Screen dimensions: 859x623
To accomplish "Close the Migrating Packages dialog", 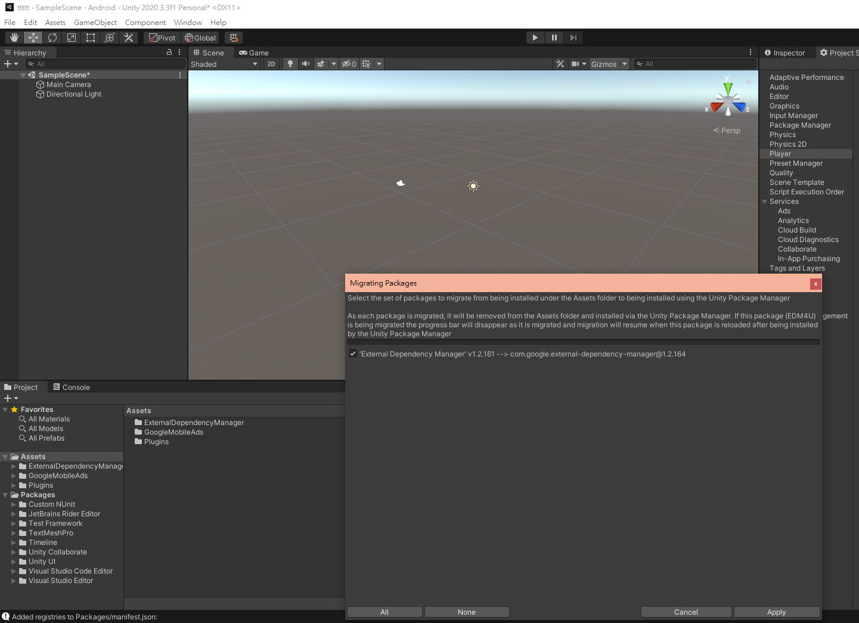I will [815, 284].
